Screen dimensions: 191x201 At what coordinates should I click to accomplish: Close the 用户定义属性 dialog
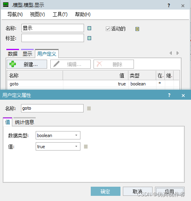point(183,95)
